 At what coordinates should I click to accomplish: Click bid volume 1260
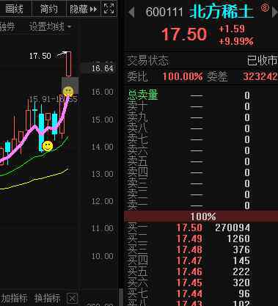coord(238,238)
